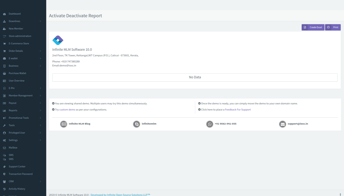The width and height of the screenshot is (344, 196).
Task: Click the Order Details cart icon
Action: coord(4,51)
